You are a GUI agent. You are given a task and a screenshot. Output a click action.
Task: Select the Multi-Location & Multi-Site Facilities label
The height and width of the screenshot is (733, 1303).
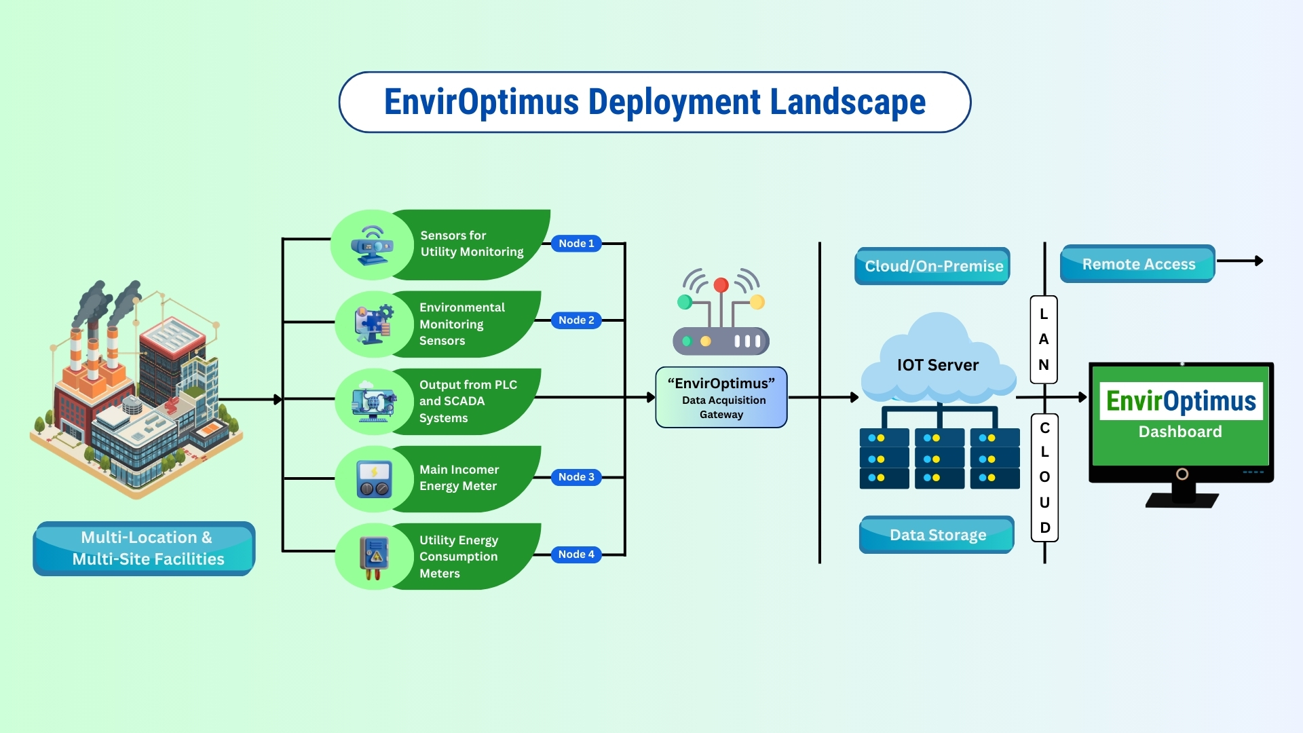pyautogui.click(x=143, y=548)
